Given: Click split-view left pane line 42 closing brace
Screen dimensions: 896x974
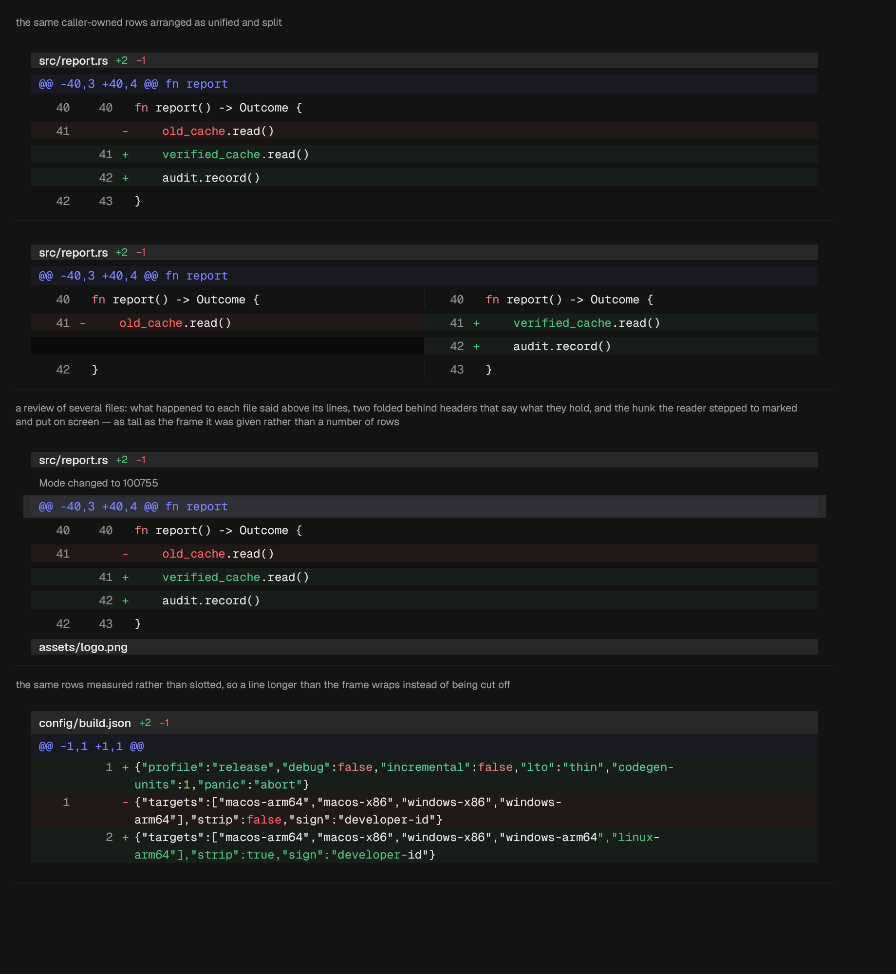Looking at the screenshot, I should tap(227, 369).
